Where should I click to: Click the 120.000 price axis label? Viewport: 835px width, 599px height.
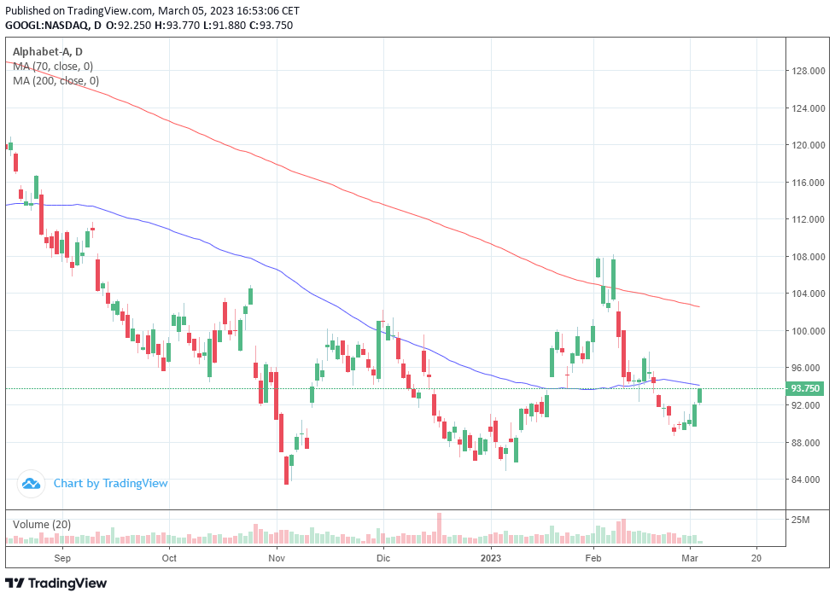coord(808,145)
